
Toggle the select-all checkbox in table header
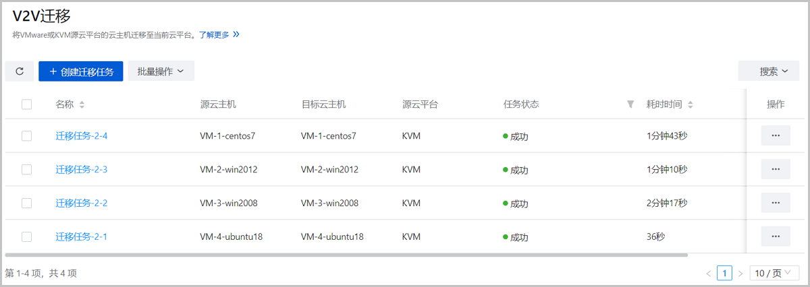27,104
